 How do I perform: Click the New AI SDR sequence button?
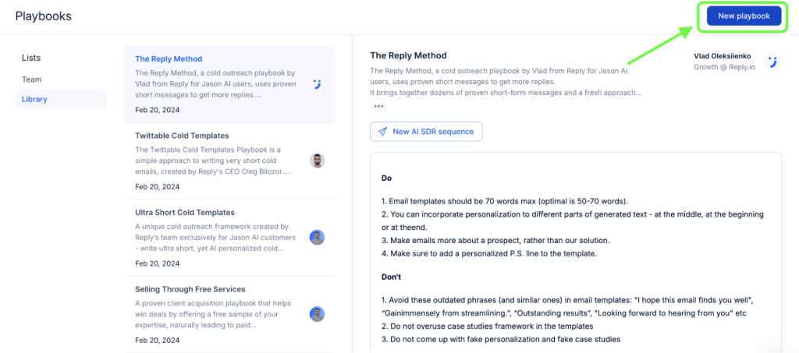point(426,132)
